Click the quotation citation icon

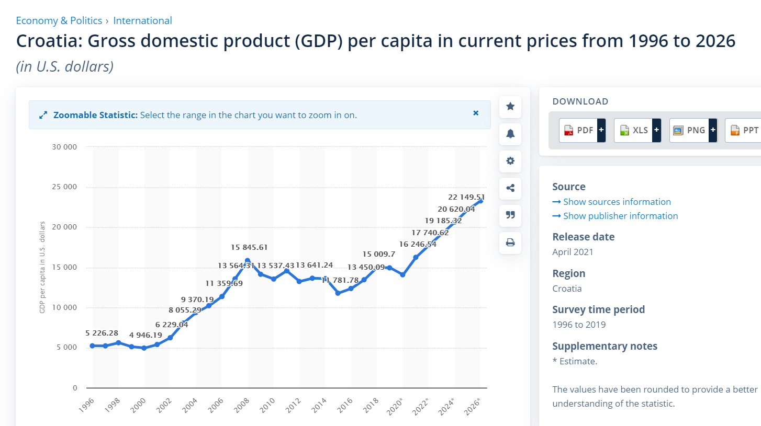[x=510, y=215]
